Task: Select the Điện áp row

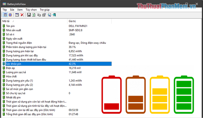Action: [57, 68]
